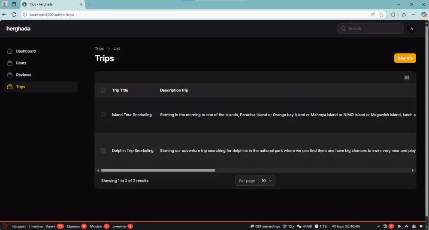Click GET admin/trips route in debugbar
The image size is (429, 230).
265,227
